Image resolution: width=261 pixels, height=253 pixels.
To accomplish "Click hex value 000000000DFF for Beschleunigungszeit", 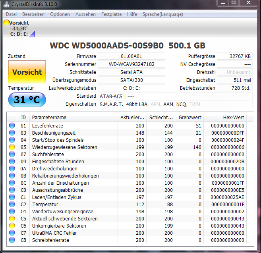I will (x=228, y=133).
